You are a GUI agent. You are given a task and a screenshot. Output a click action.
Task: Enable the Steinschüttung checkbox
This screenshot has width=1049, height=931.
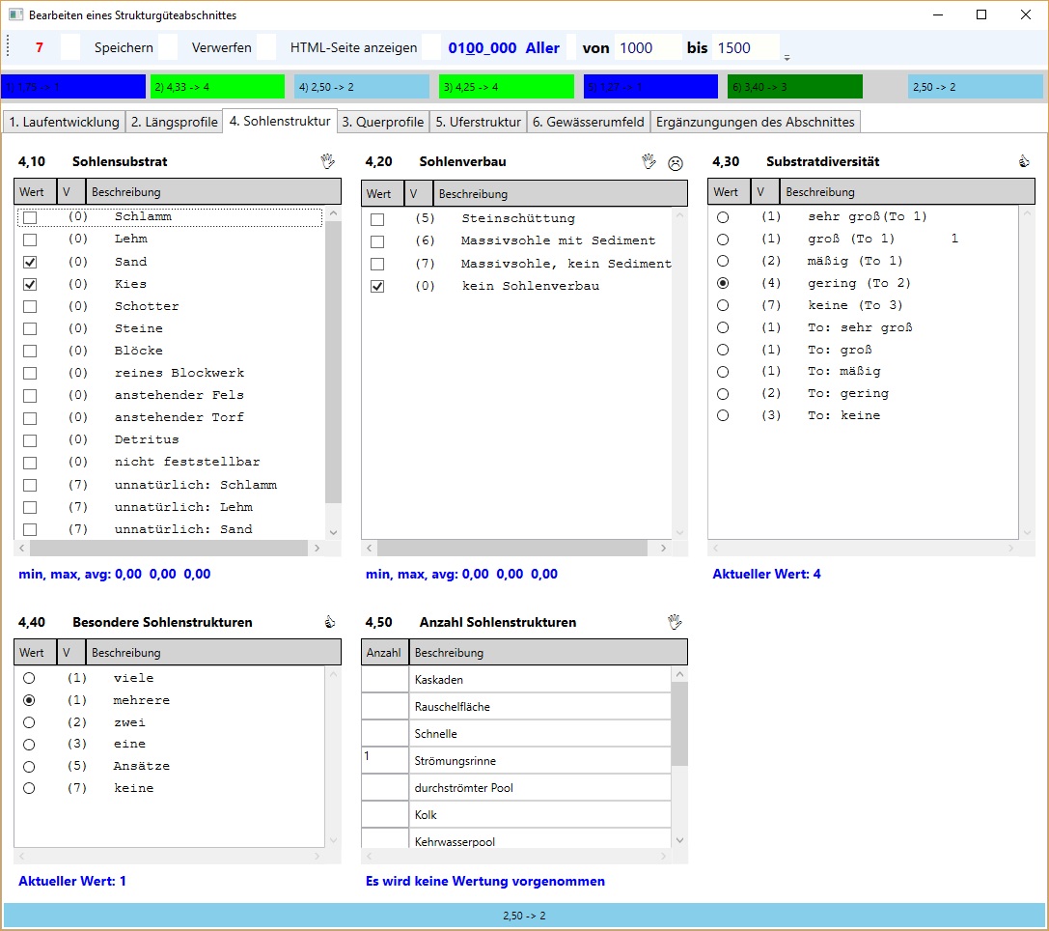377,219
